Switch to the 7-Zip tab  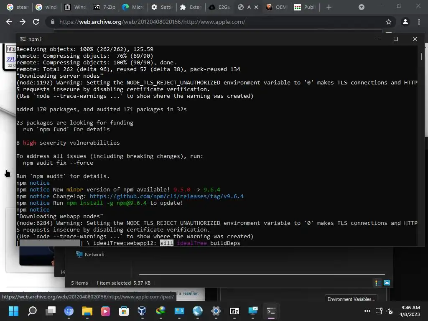[x=104, y=8]
